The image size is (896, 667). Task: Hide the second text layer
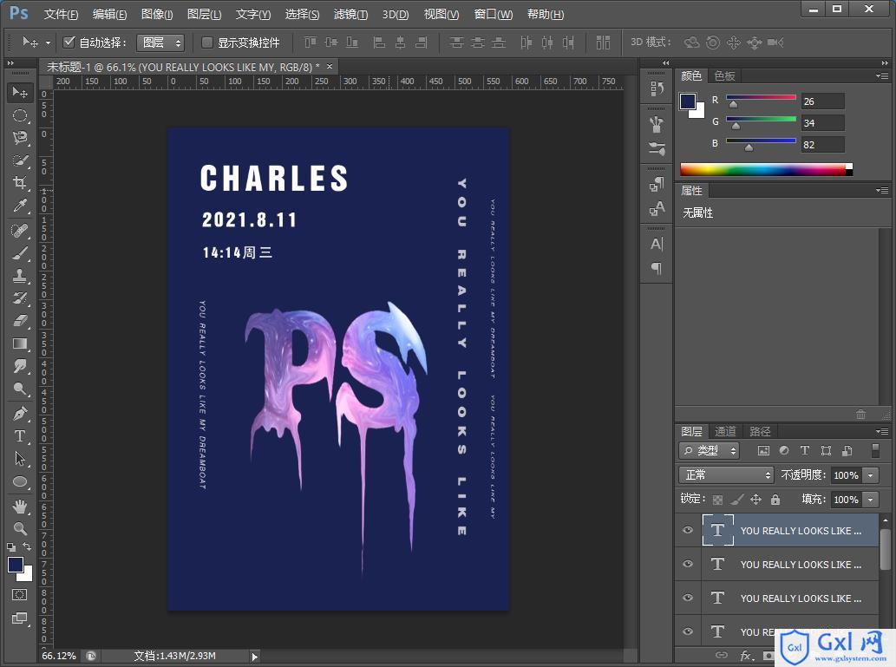(688, 564)
